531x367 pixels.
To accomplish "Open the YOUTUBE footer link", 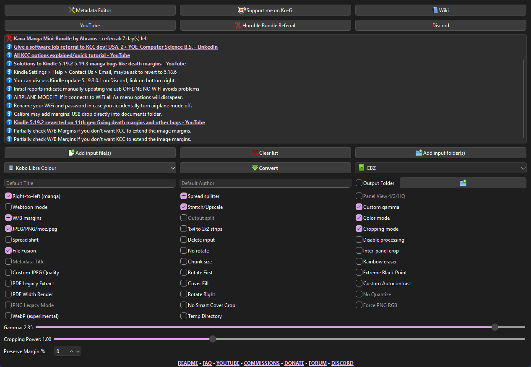I will 228,363.
